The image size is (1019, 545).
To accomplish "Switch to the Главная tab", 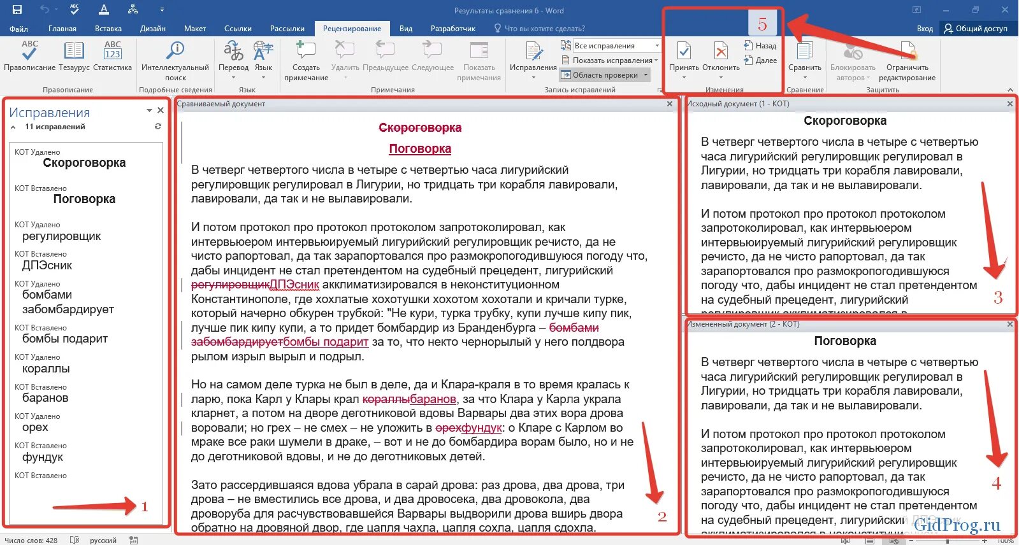I will click(x=62, y=29).
